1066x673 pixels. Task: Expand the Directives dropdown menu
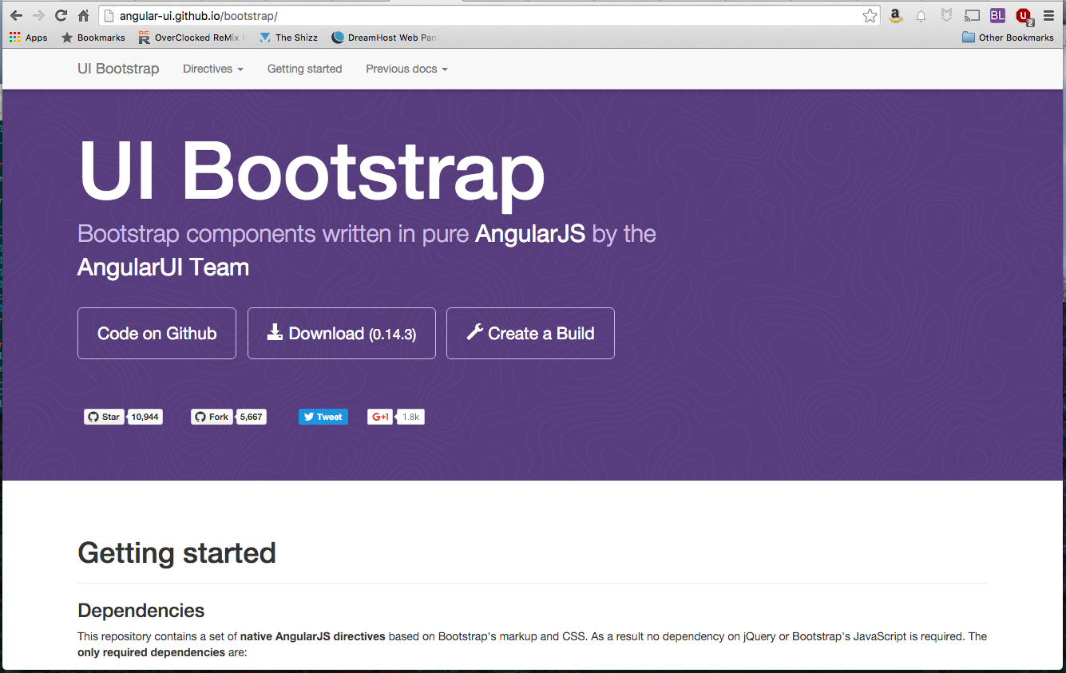click(213, 69)
